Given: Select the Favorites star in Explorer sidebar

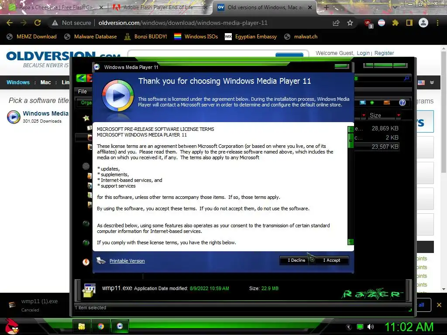Looking at the screenshot, I should [86, 118].
